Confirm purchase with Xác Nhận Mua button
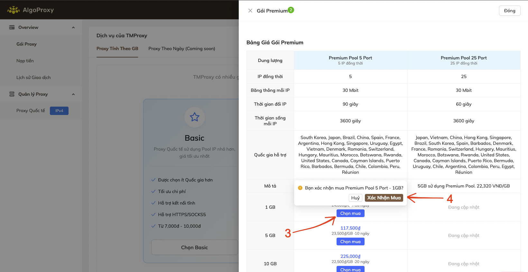528x272 pixels. click(x=384, y=198)
